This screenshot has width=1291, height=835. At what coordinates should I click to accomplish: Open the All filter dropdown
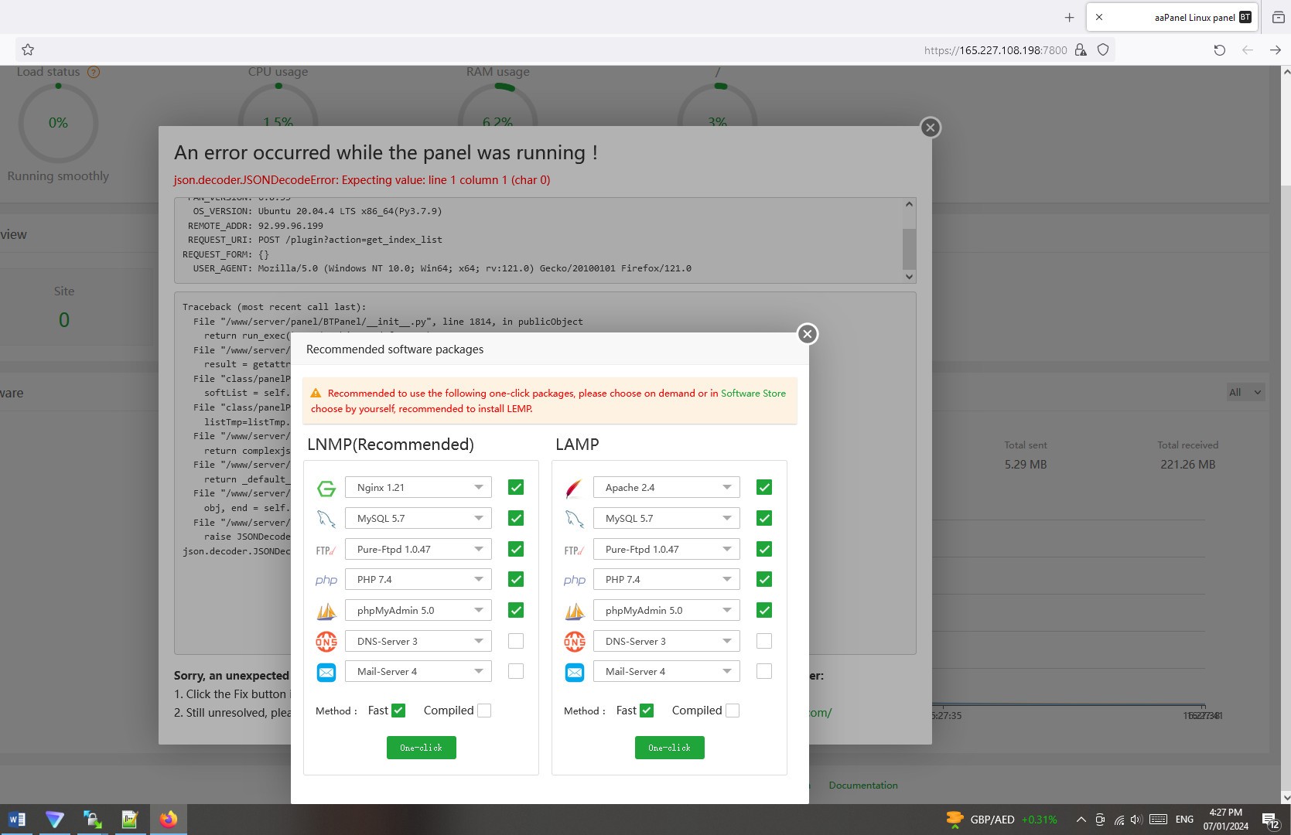(1245, 392)
